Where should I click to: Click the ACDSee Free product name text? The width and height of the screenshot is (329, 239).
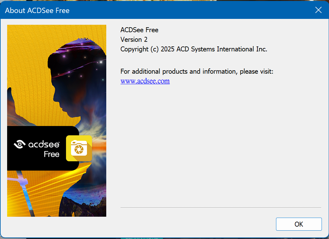tap(139, 30)
